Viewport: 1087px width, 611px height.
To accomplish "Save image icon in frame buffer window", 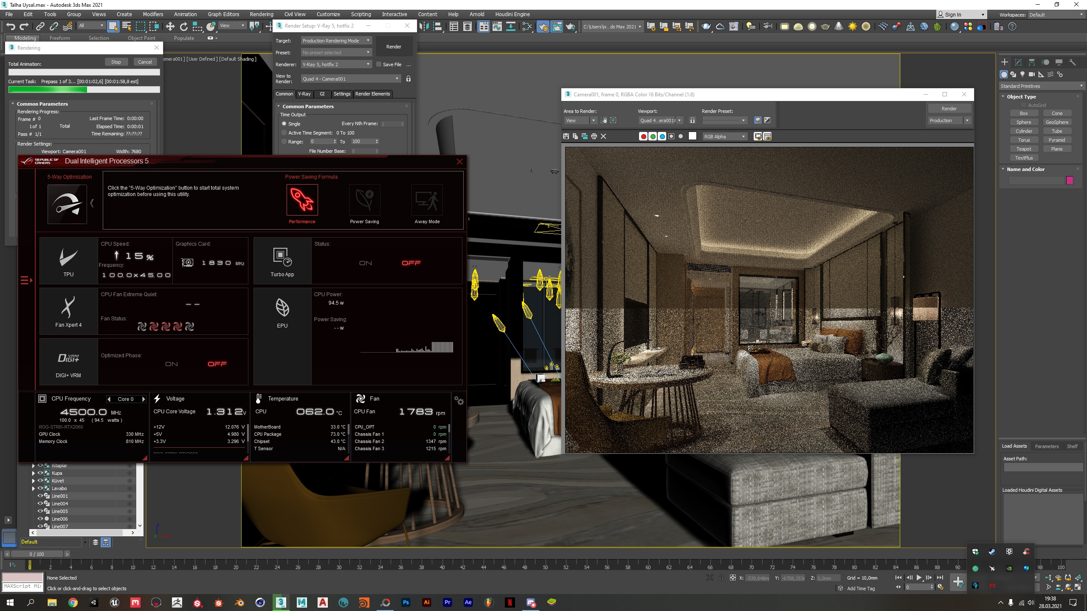I will [566, 136].
